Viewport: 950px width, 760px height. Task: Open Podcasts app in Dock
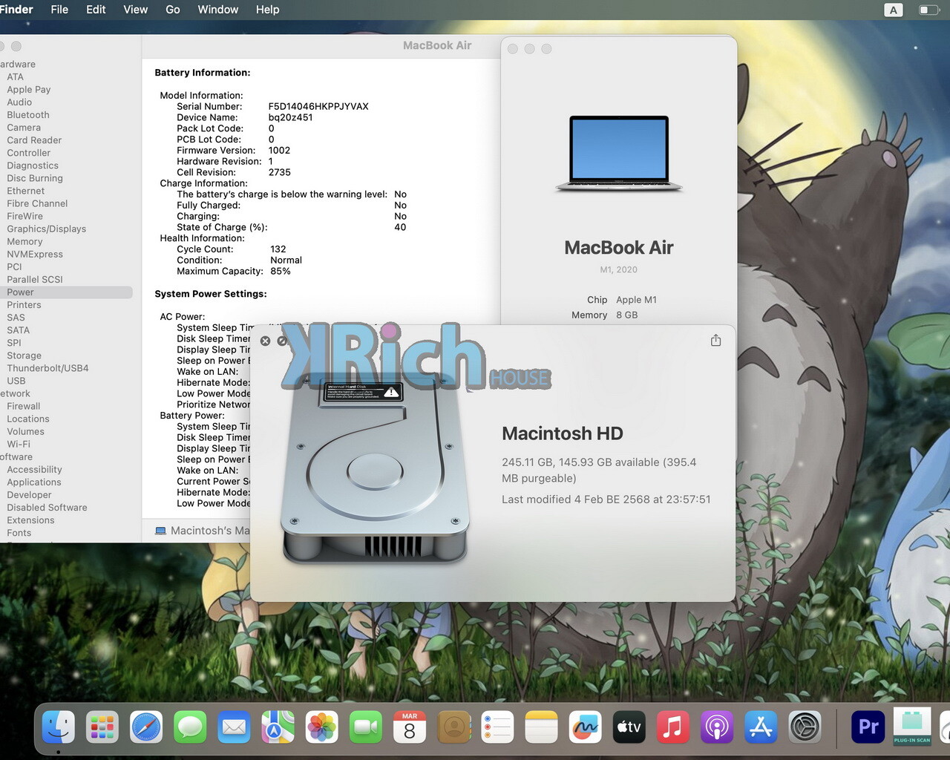pyautogui.click(x=716, y=727)
